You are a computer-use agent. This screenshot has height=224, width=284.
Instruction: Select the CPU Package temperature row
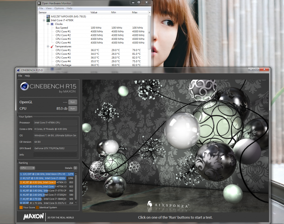[93, 65]
